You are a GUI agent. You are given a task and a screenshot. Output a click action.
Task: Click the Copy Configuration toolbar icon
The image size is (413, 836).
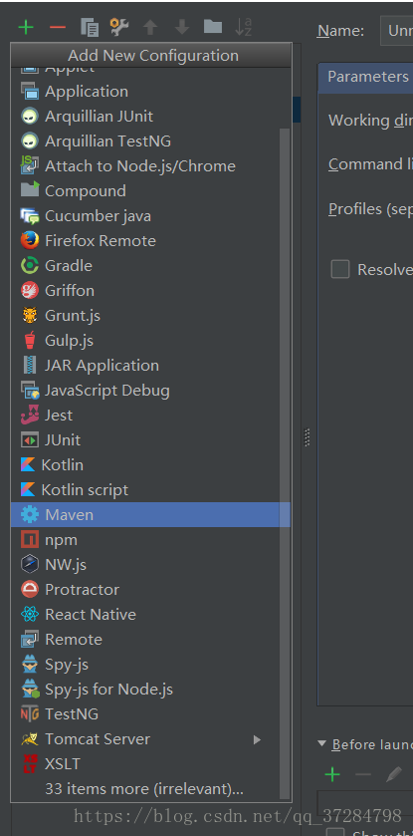coord(90,27)
